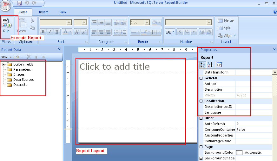Open the border width dropdown
The height and width of the screenshot is (161, 277).
147,23
